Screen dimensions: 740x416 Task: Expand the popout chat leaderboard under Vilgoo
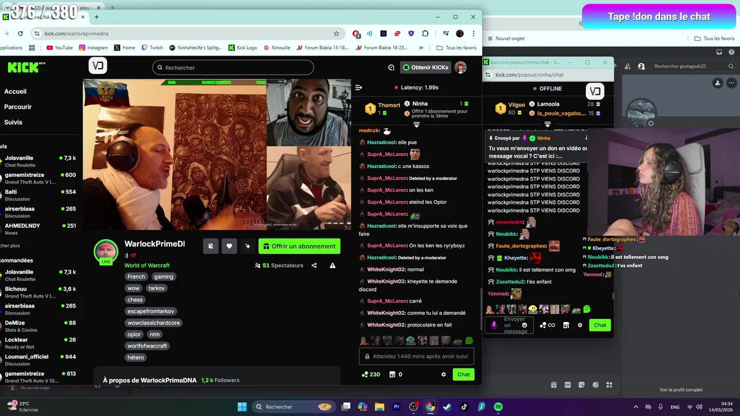click(547, 124)
